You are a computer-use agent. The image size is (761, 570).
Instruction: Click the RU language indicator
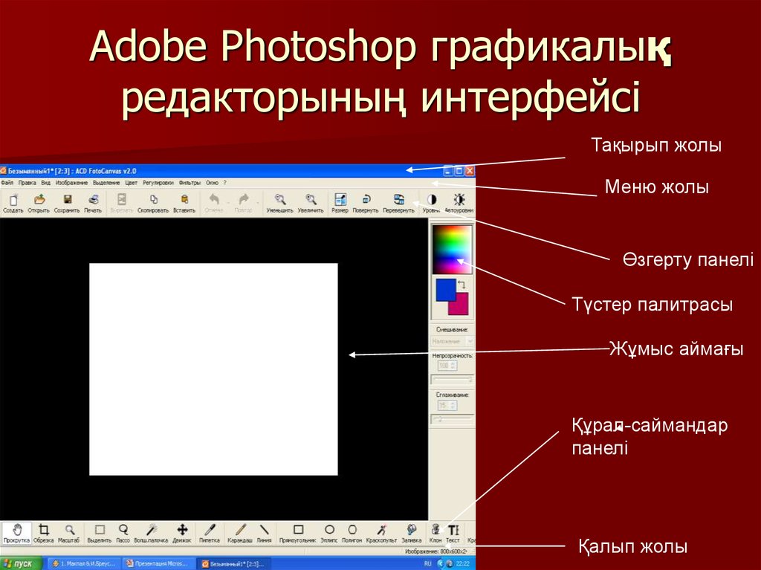427,564
